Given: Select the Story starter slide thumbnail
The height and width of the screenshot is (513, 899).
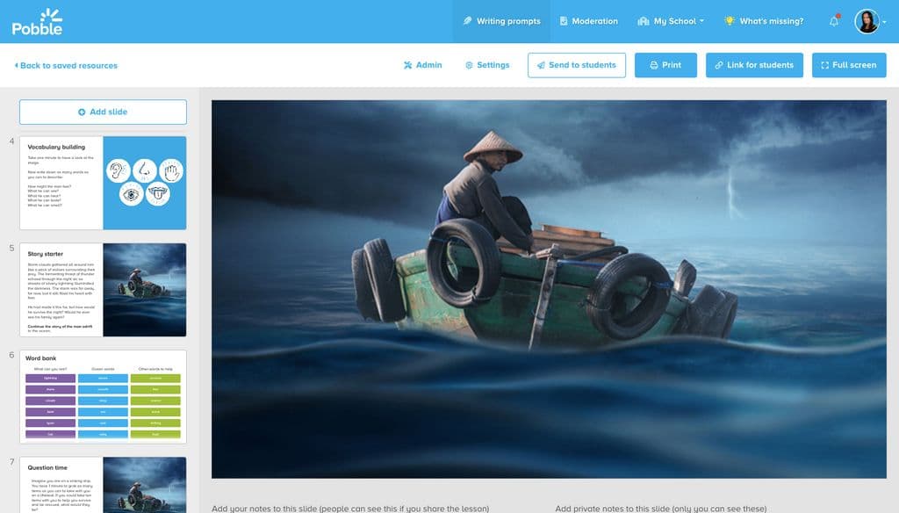Looking at the screenshot, I should 104,290.
